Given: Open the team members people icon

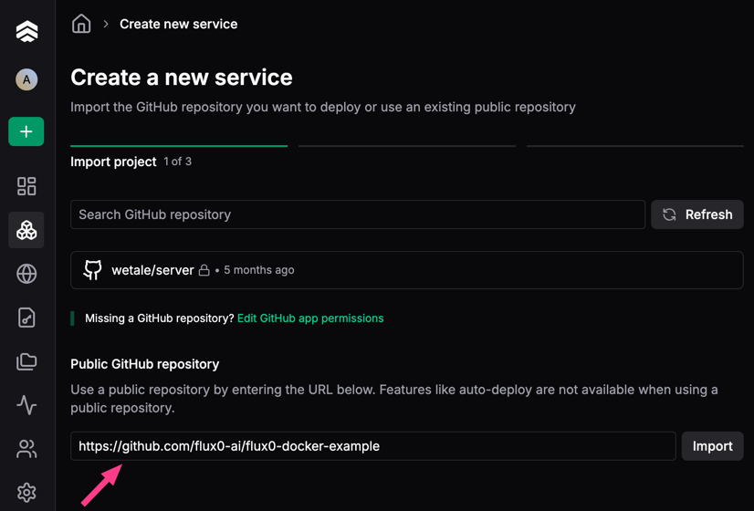Looking at the screenshot, I should [26, 449].
